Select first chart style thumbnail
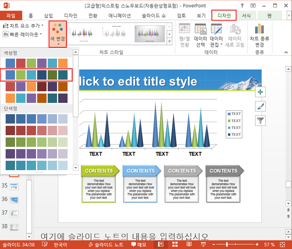This screenshot has width=292, height=249. tap(81, 33)
